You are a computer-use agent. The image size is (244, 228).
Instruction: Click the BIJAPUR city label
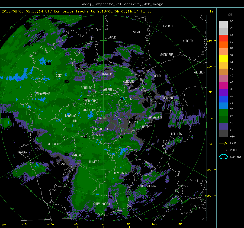110,37
